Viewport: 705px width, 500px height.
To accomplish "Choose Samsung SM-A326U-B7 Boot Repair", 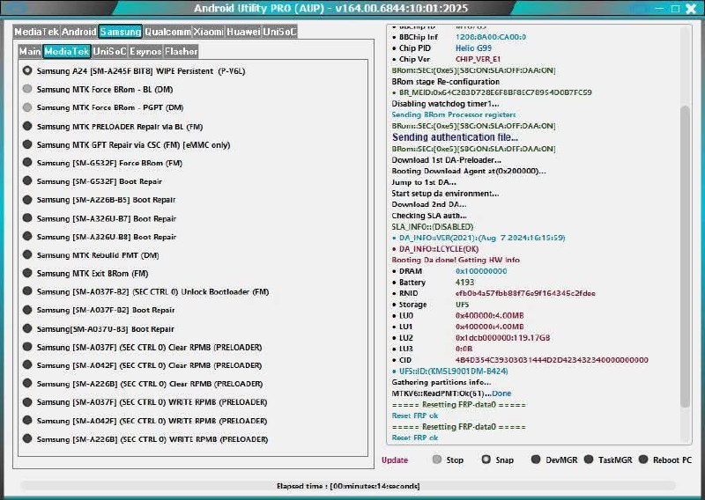I will pos(100,219).
